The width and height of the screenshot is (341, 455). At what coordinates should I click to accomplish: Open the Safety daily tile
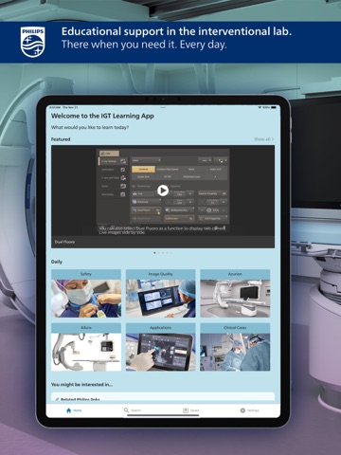(86, 293)
